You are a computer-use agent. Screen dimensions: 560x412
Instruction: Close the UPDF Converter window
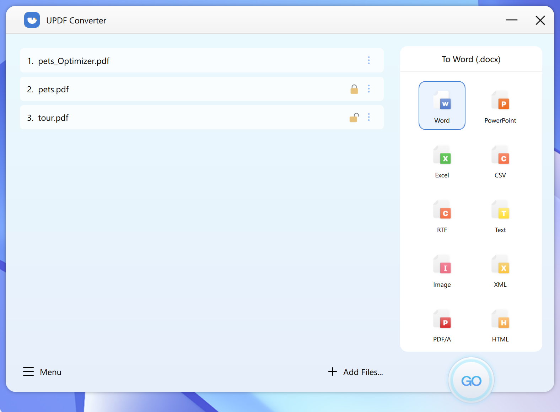click(x=540, y=20)
